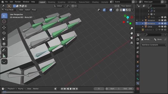Switch to Wireframe viewport shading
Viewport: 168px width, 94px height.
tap(121, 10)
